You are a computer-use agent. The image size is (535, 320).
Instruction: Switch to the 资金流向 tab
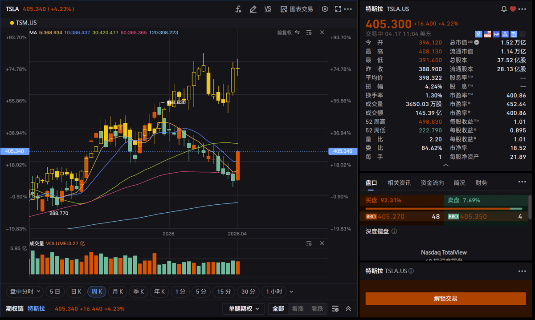pyautogui.click(x=432, y=183)
